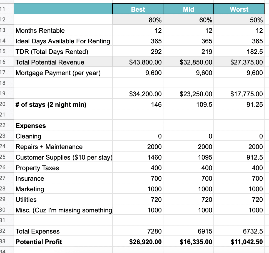Select the Worst Utilities value 720
This screenshot has height=253, width=269.
[x=239, y=199]
